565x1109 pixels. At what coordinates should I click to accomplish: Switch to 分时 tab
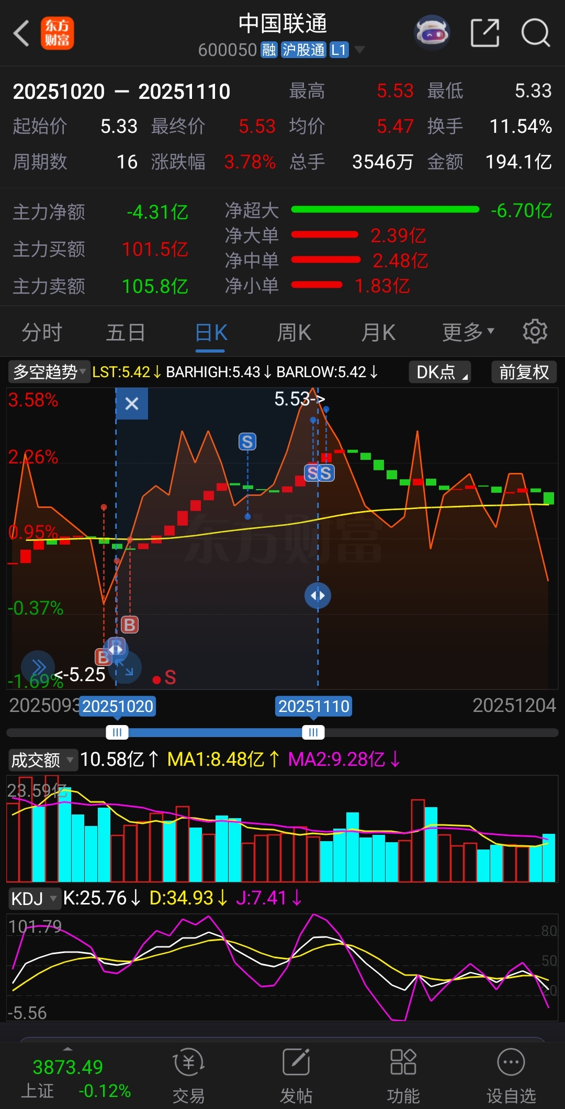click(42, 332)
